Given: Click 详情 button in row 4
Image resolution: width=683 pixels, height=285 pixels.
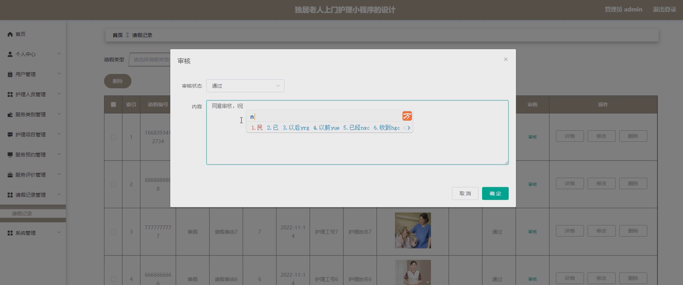Looking at the screenshot, I should coord(570,278).
